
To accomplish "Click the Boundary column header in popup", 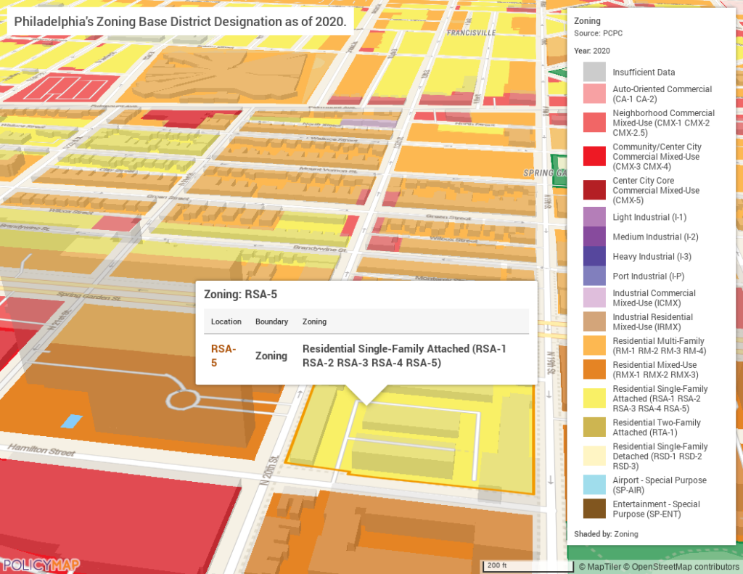I will pos(271,321).
